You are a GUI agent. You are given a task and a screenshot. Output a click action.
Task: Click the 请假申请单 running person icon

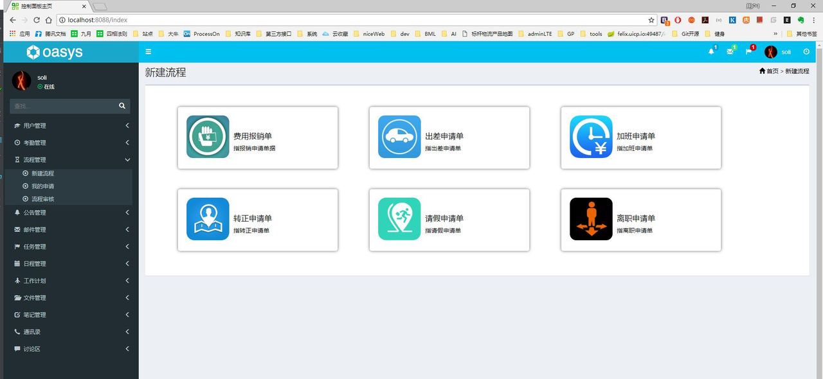coord(399,219)
